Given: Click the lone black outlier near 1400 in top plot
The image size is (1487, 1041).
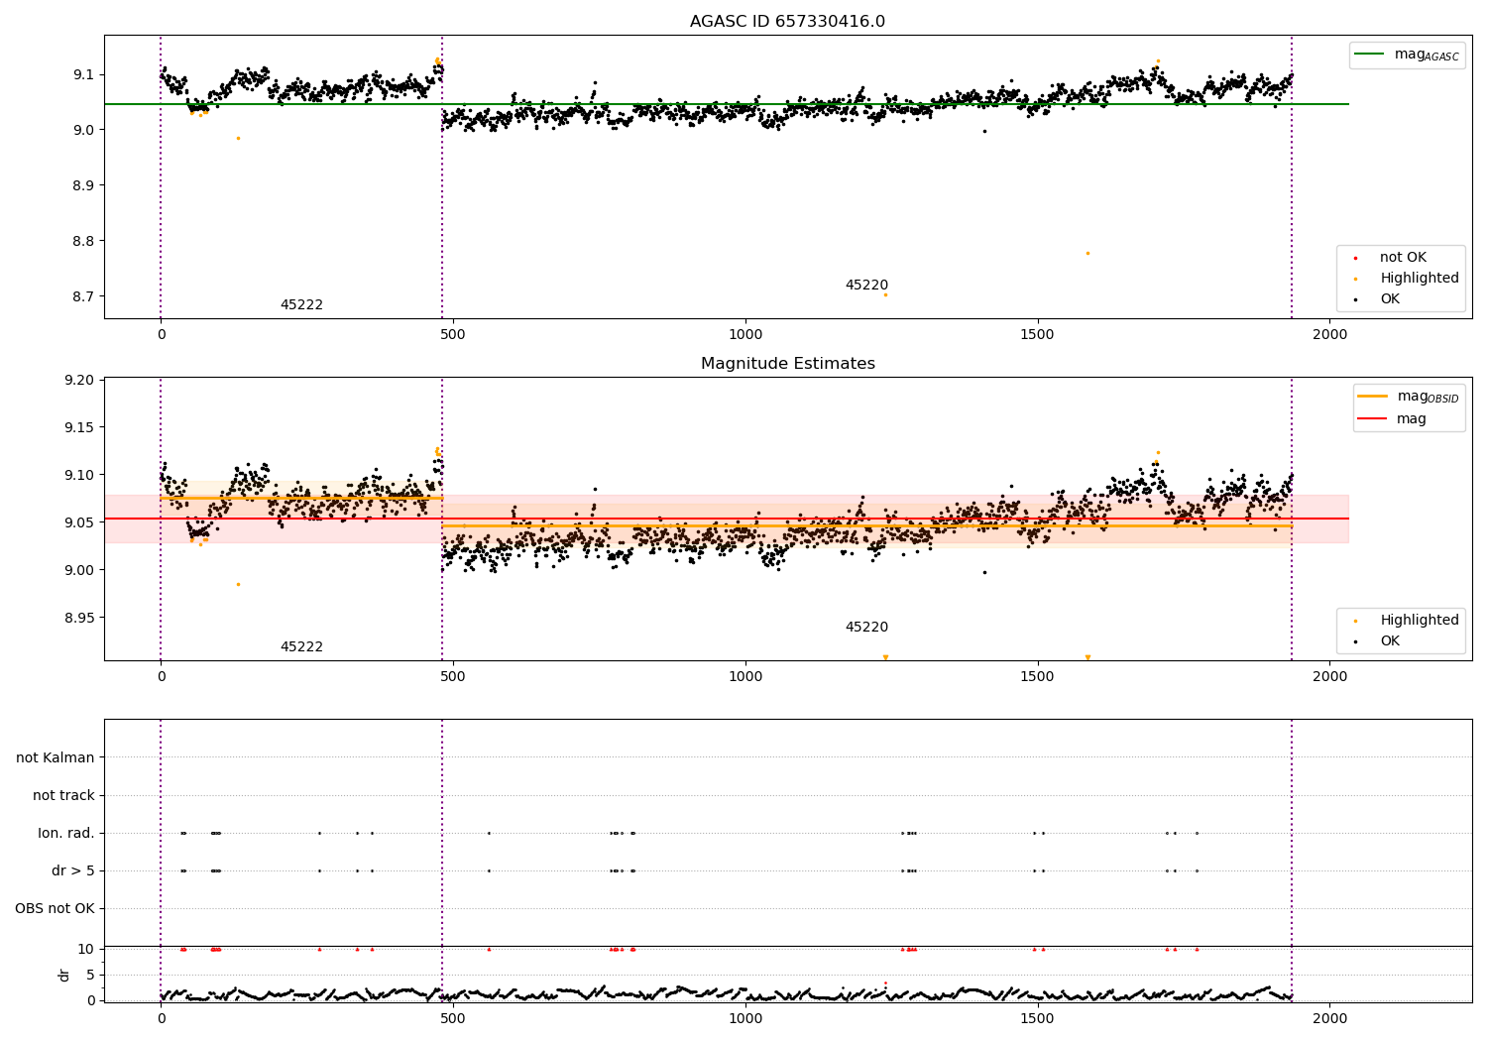Looking at the screenshot, I should [x=984, y=131].
